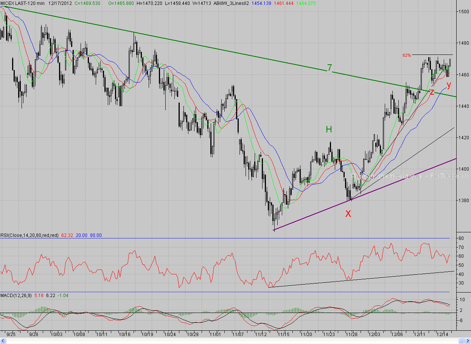This screenshot has height=344, width=471.
Task: Click the RSI value 62.32 readout
Action: point(67,235)
